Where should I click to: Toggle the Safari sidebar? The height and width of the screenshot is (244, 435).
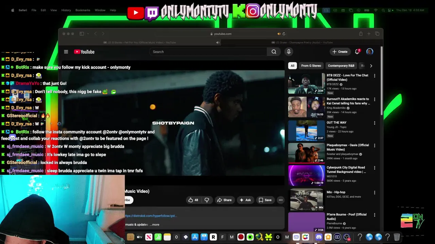point(82,34)
